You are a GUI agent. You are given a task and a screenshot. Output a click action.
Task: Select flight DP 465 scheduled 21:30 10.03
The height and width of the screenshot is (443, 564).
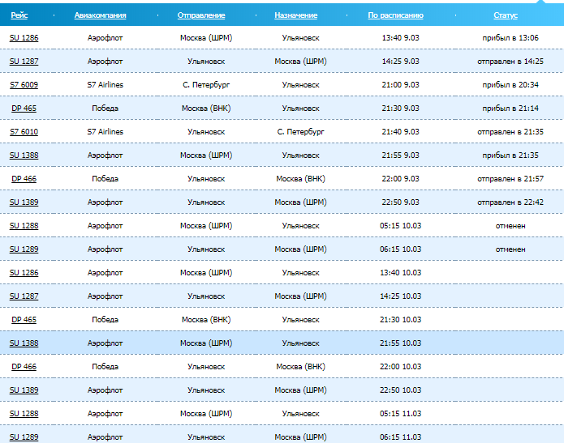click(x=24, y=320)
